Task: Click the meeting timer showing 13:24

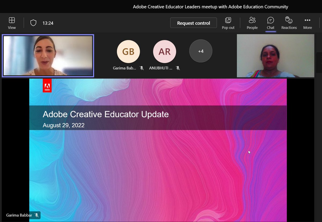Action: click(48, 23)
